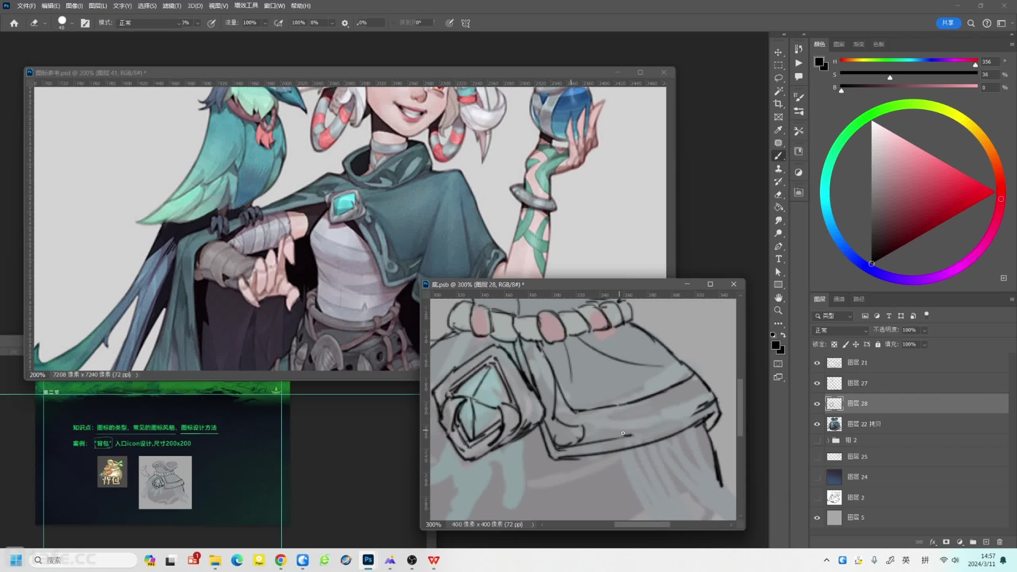Select the Crop tool

pyautogui.click(x=778, y=104)
